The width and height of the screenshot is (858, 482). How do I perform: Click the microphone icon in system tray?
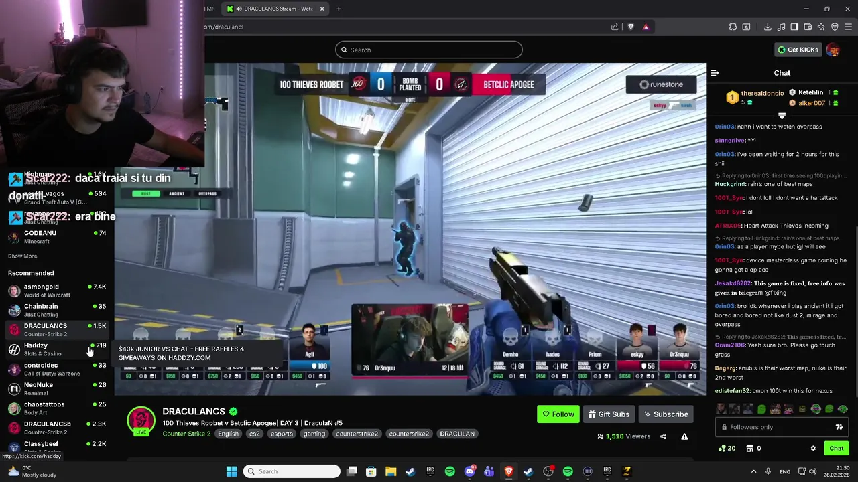[768, 471]
